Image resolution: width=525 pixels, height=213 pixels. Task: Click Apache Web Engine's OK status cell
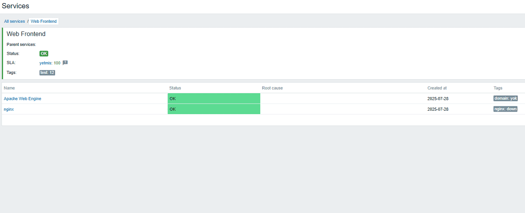[213, 99]
